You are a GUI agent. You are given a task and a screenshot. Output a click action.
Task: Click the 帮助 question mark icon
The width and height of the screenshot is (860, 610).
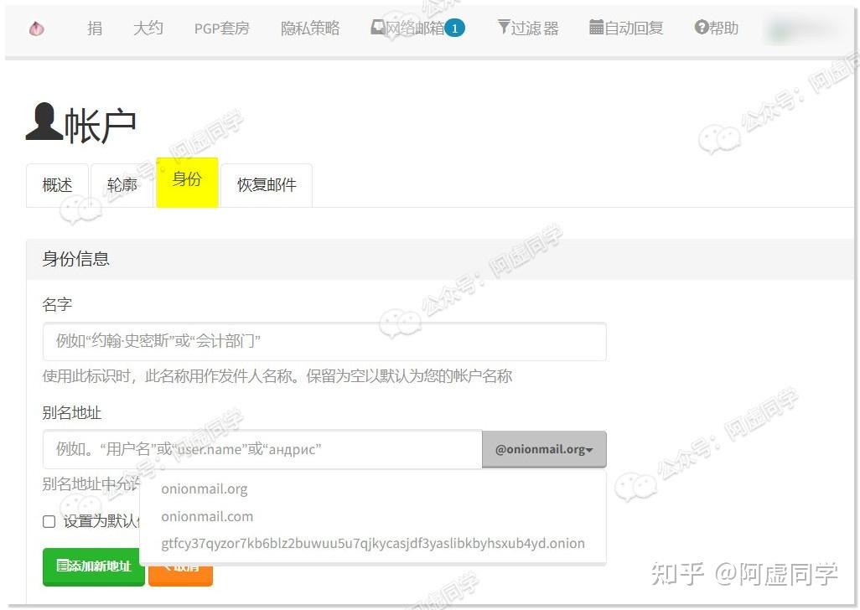pyautogui.click(x=699, y=26)
